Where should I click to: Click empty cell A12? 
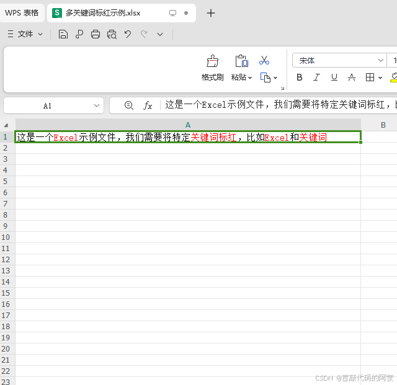pos(188,259)
